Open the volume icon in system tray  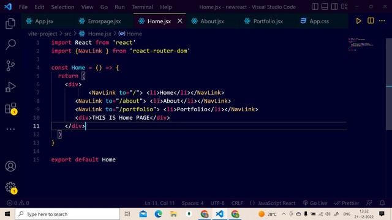[328, 214]
